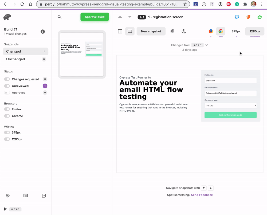Open Build #1 info icon
The width and height of the screenshot is (267, 215).
(x=42, y=32)
